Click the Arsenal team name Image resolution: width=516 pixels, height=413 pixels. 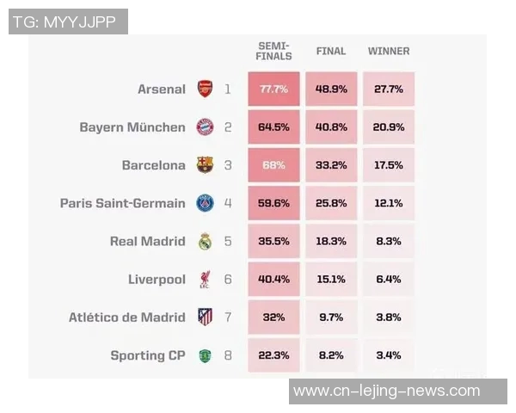(x=162, y=89)
